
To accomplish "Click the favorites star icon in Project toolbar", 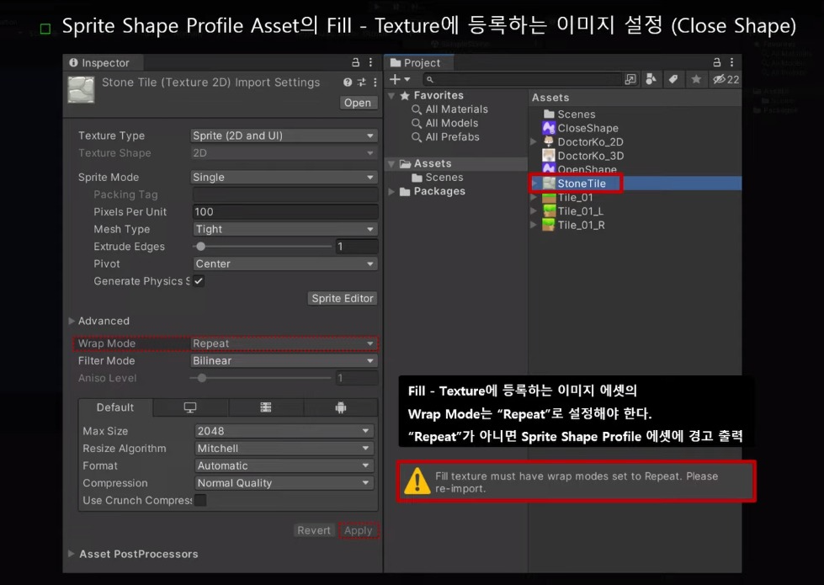I will coord(697,78).
